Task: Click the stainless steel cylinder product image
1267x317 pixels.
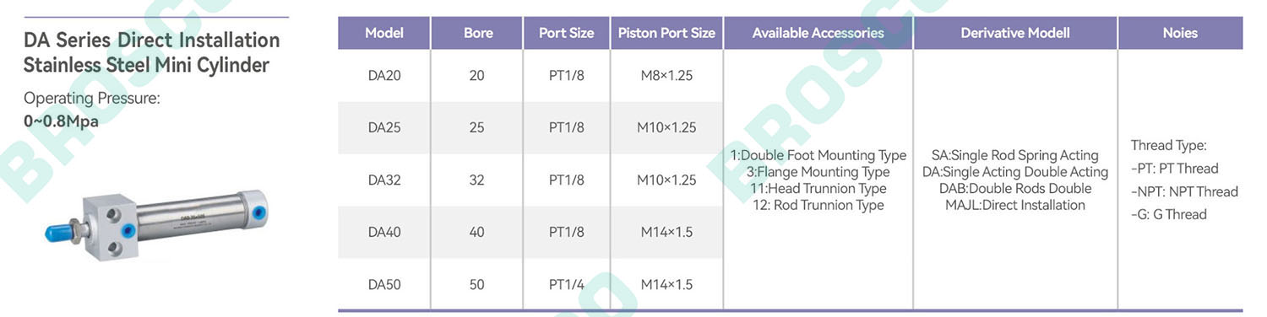Action: click(x=156, y=223)
